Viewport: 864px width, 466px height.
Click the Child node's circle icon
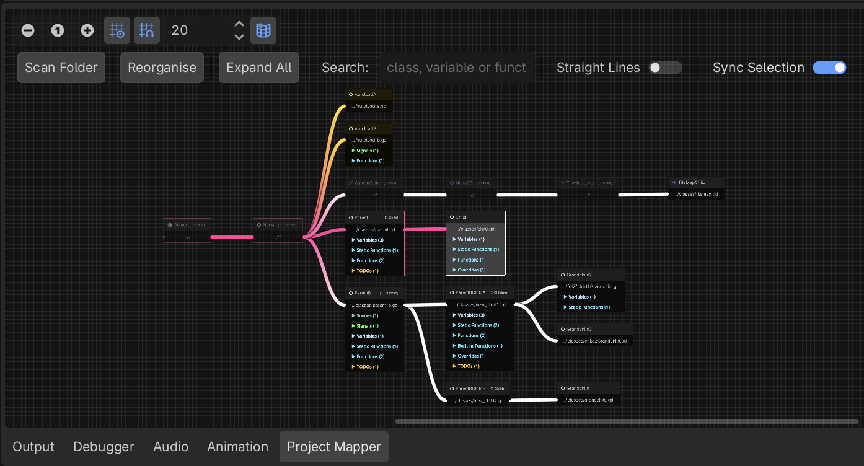tap(452, 218)
